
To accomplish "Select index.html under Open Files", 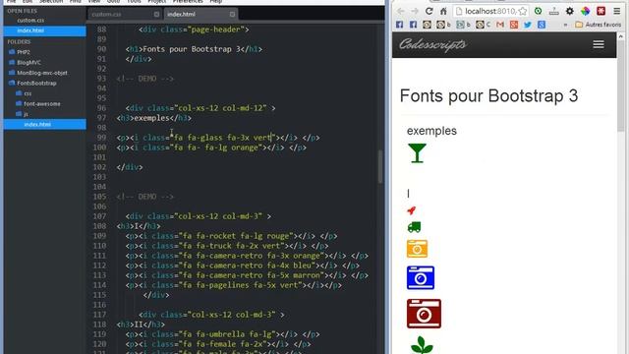I will coord(30,30).
